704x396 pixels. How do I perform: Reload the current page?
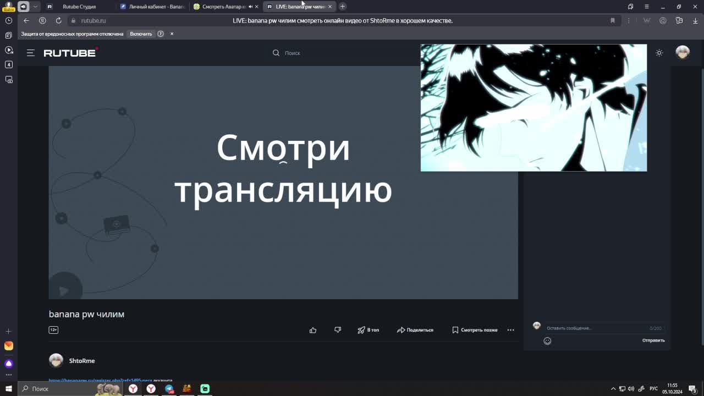[58, 20]
